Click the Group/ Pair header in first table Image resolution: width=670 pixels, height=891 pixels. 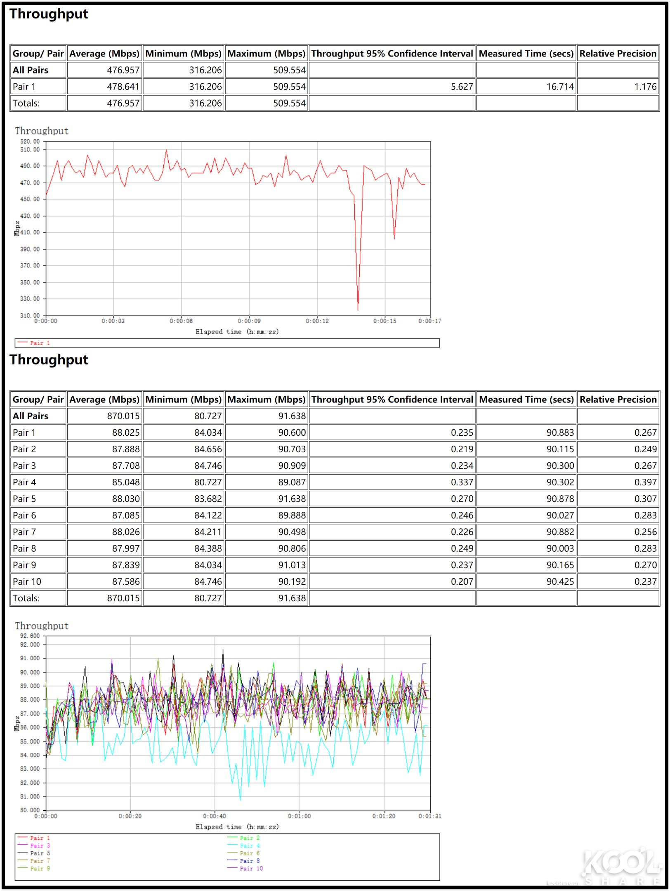(x=38, y=54)
